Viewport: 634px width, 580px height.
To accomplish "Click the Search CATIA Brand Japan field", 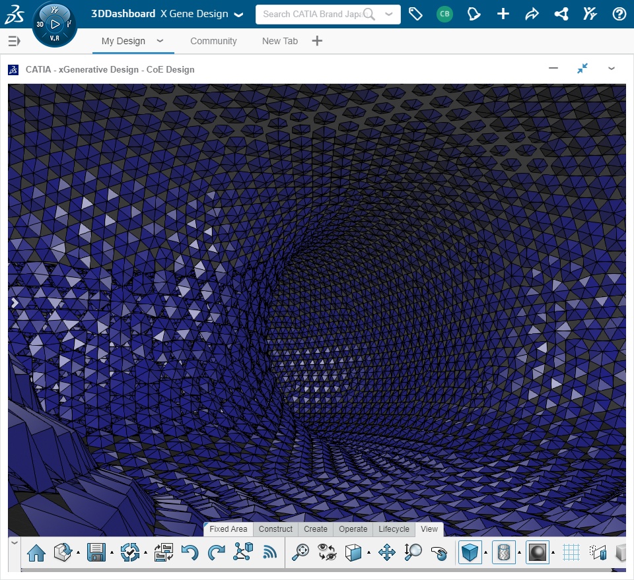I will point(312,14).
